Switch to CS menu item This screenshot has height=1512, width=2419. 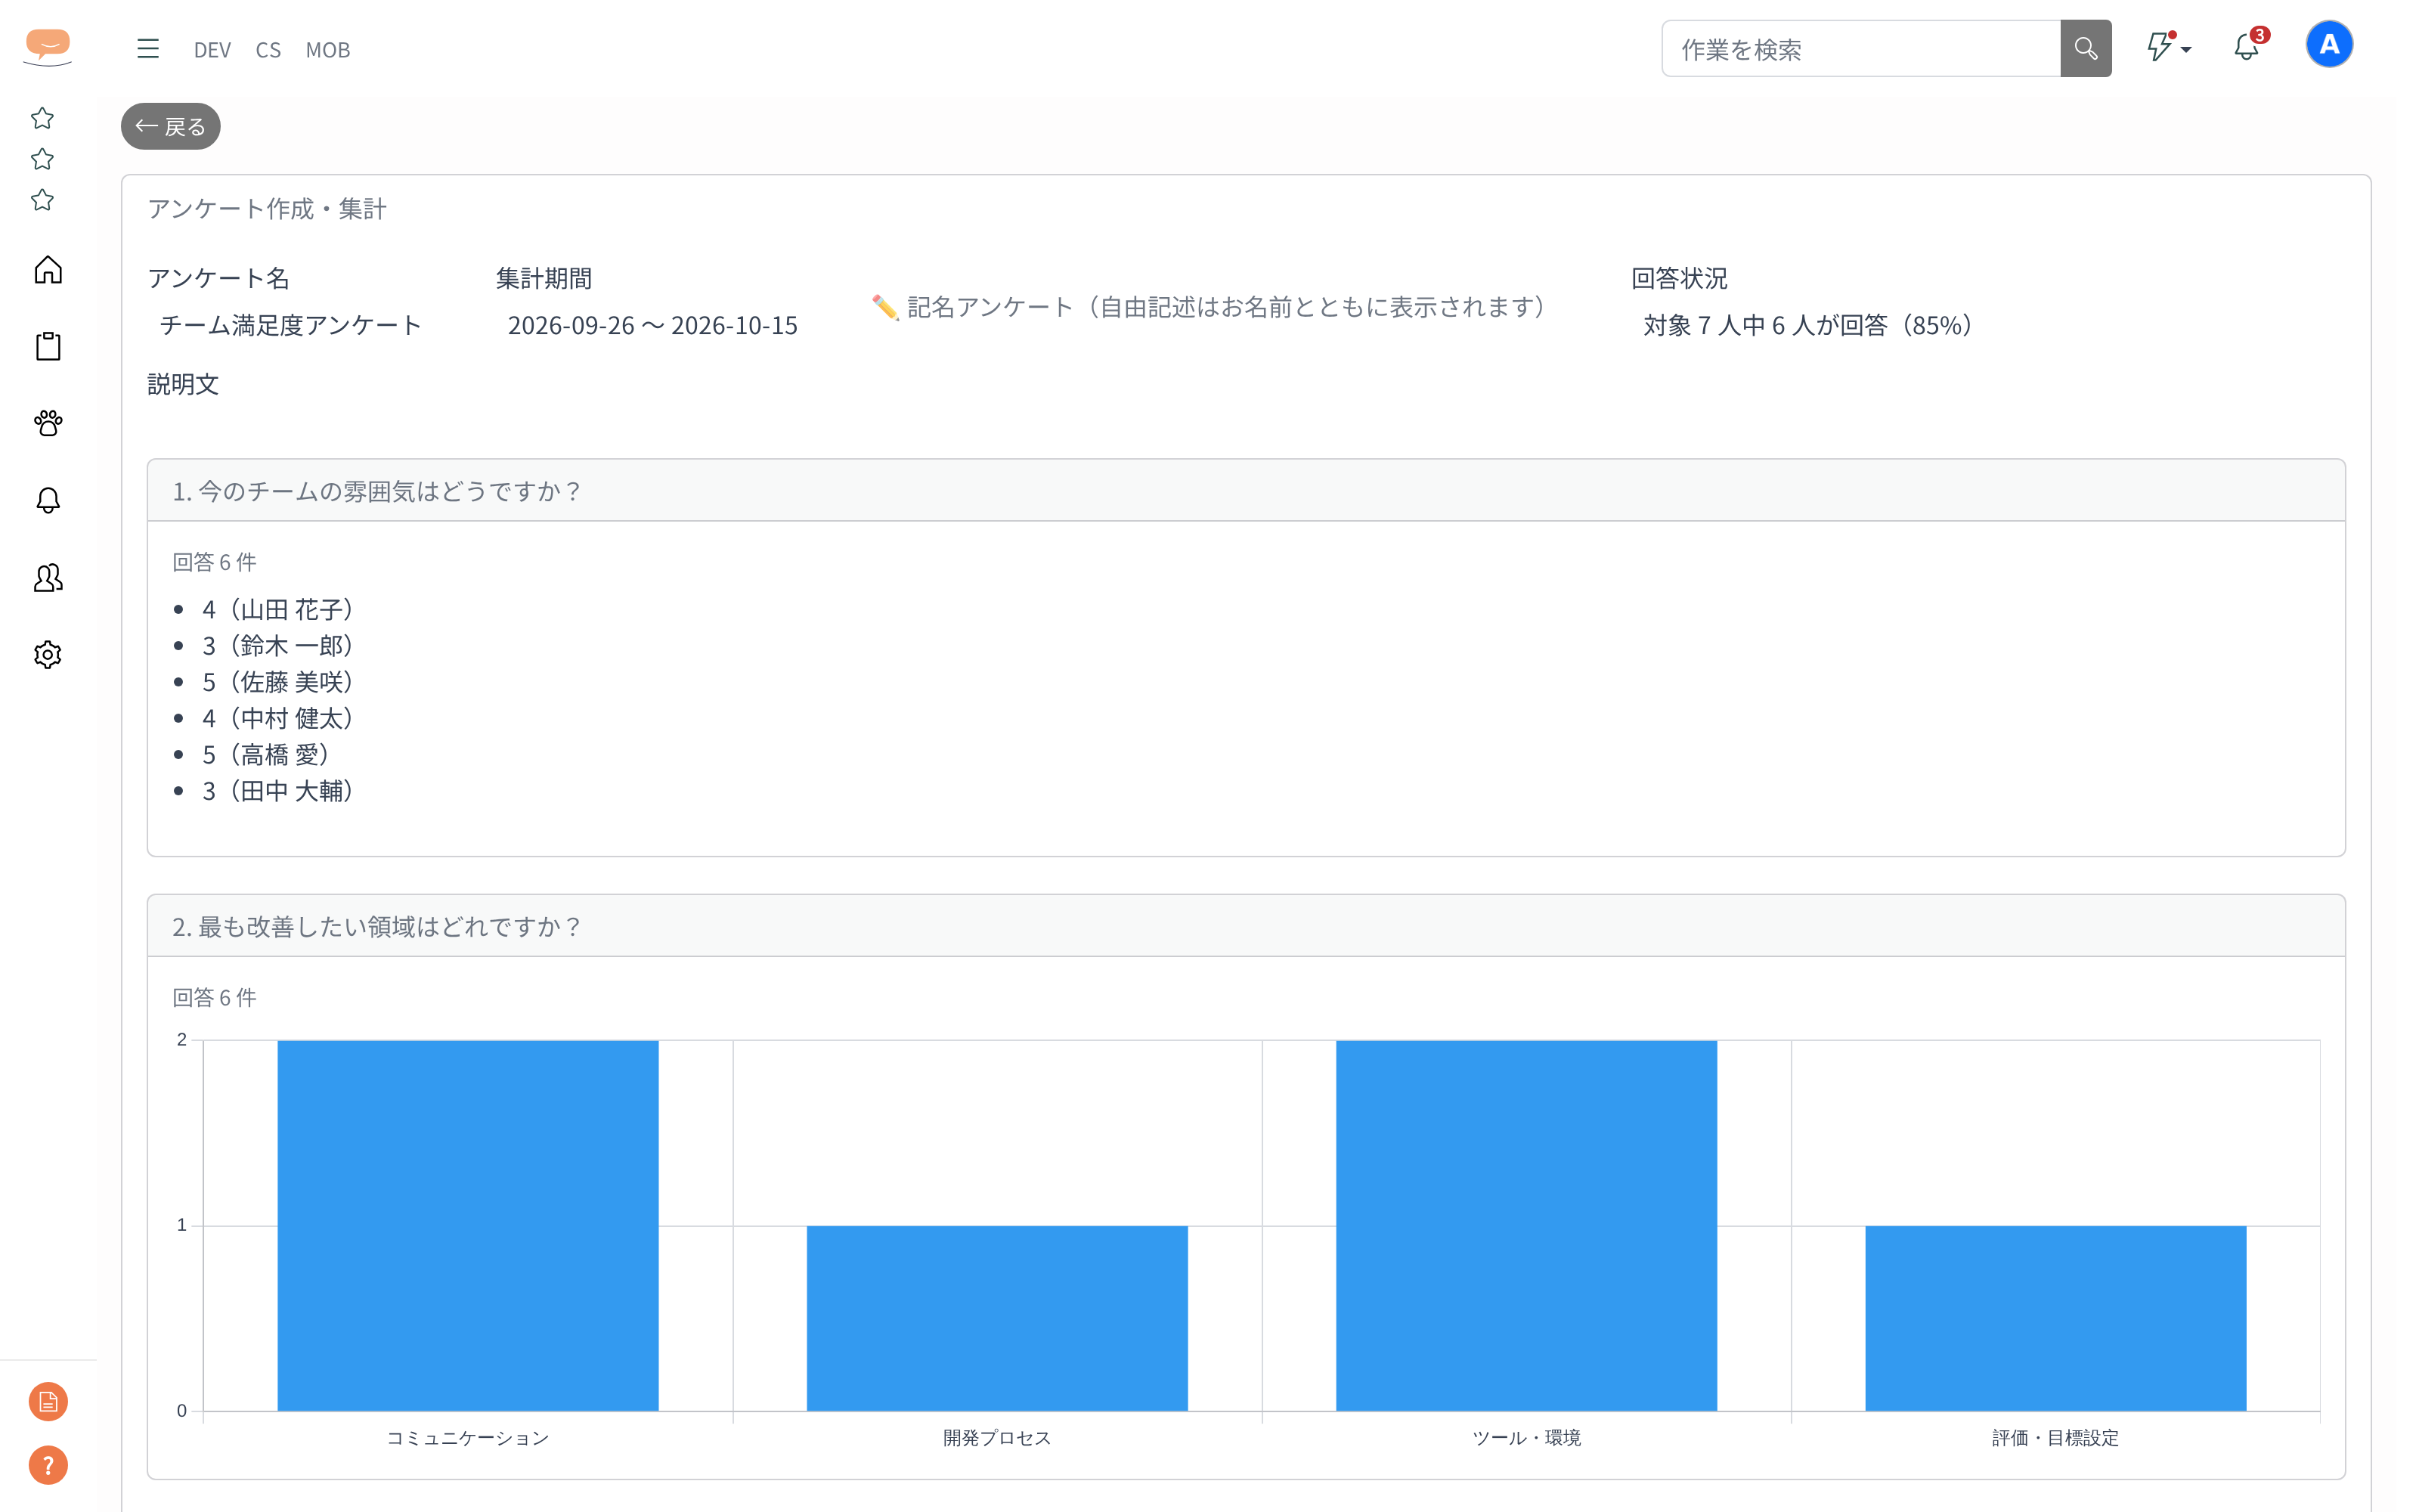268,49
